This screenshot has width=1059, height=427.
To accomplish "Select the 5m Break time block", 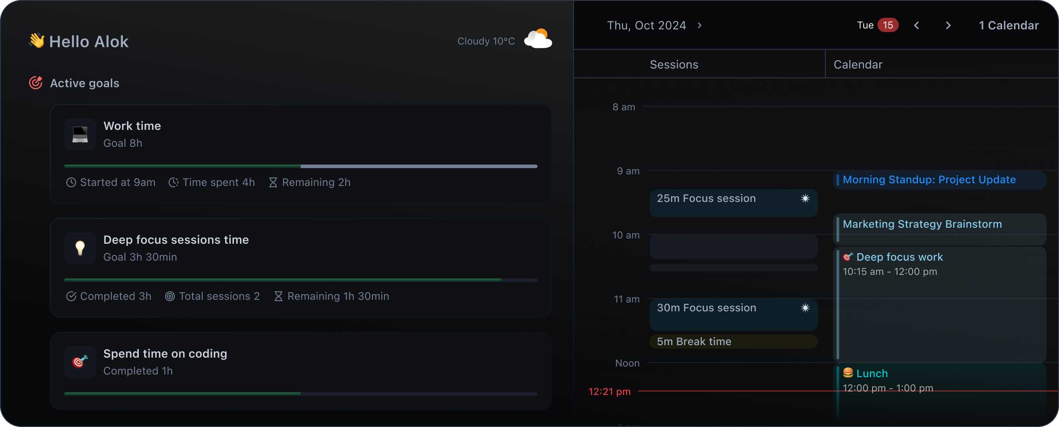I will pyautogui.click(x=733, y=342).
